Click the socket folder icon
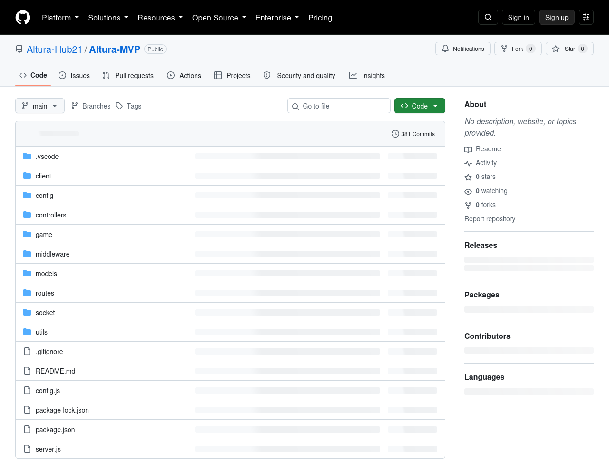Viewport: 609px width, 464px height. (x=27, y=312)
